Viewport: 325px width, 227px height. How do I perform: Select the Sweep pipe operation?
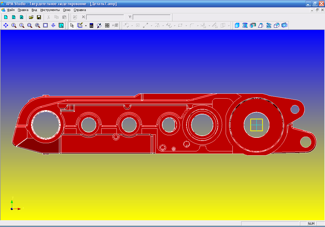tap(253, 25)
